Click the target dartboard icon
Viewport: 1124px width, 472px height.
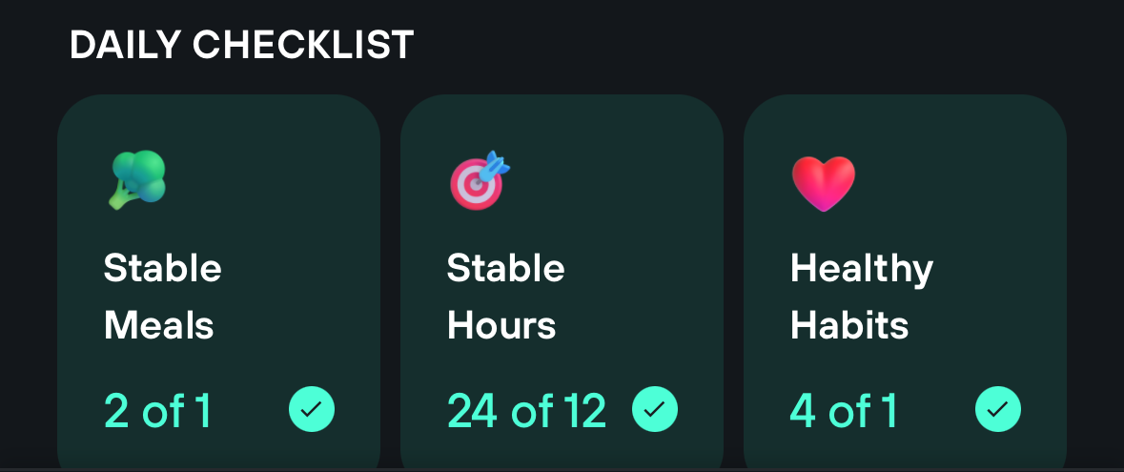pos(480,180)
